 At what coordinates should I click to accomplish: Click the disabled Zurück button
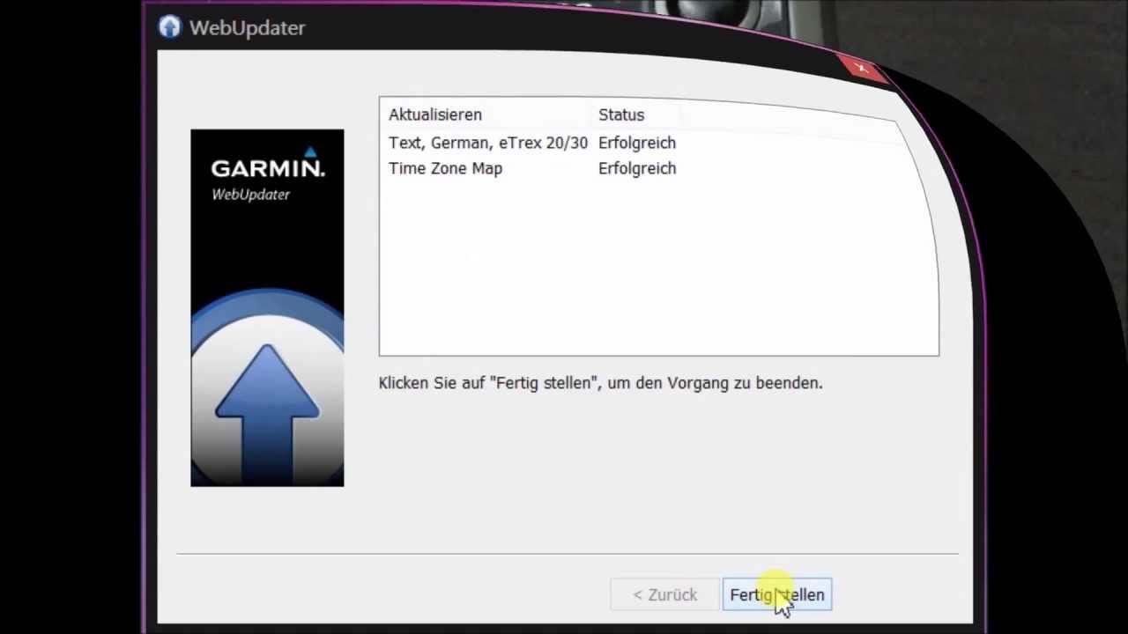[664, 595]
